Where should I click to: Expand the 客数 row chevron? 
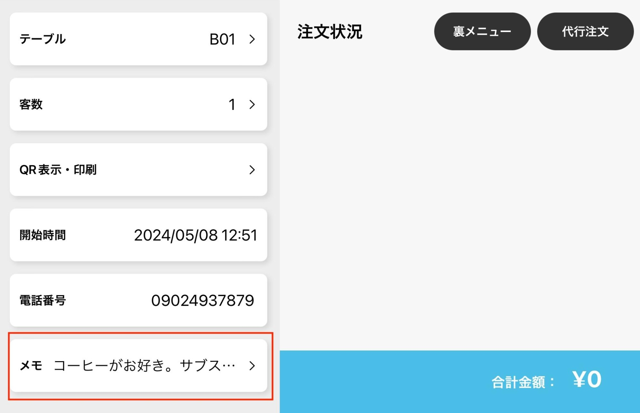252,104
